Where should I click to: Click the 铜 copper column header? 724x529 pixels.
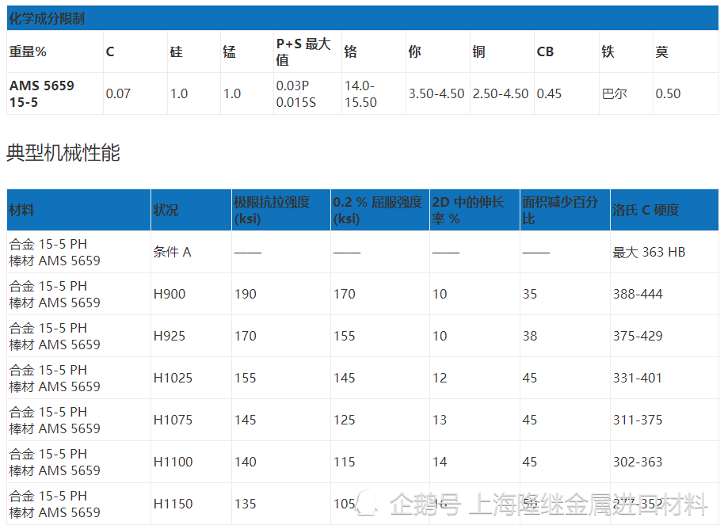(481, 51)
